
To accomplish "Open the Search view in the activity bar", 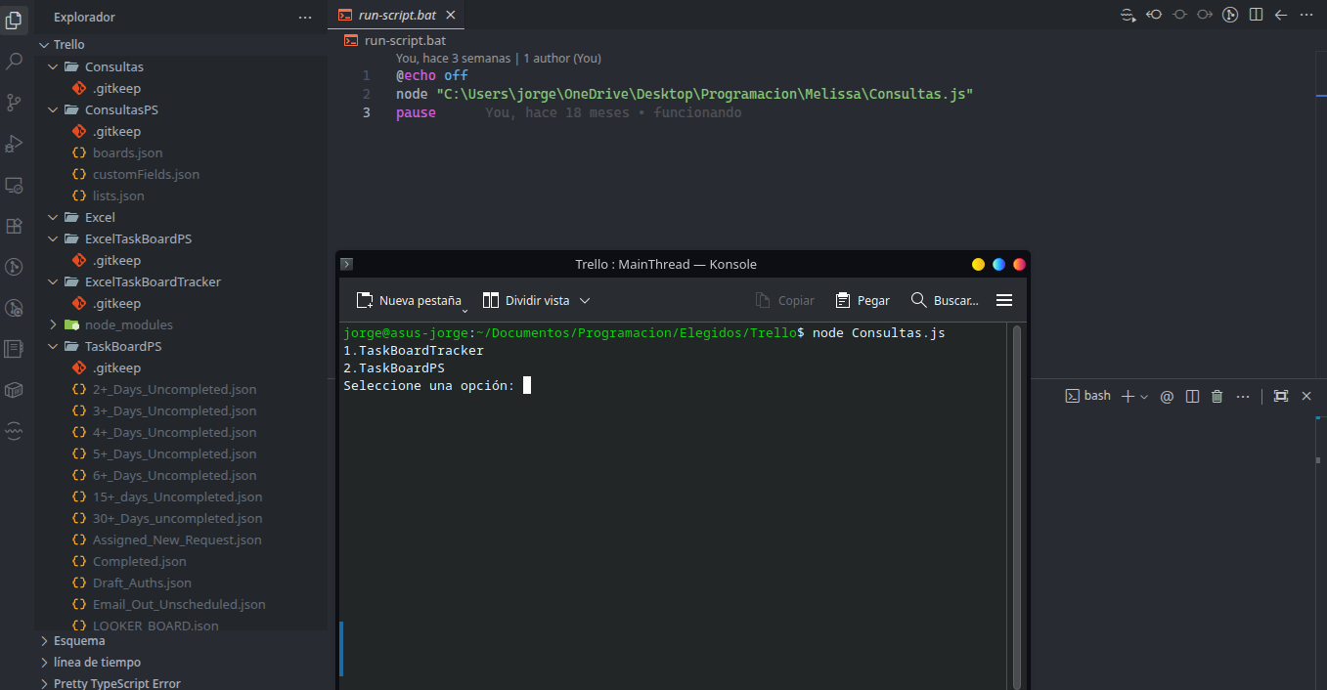I will pyautogui.click(x=15, y=61).
